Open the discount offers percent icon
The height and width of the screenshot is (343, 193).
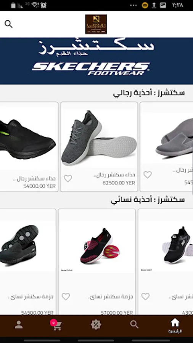point(96,325)
